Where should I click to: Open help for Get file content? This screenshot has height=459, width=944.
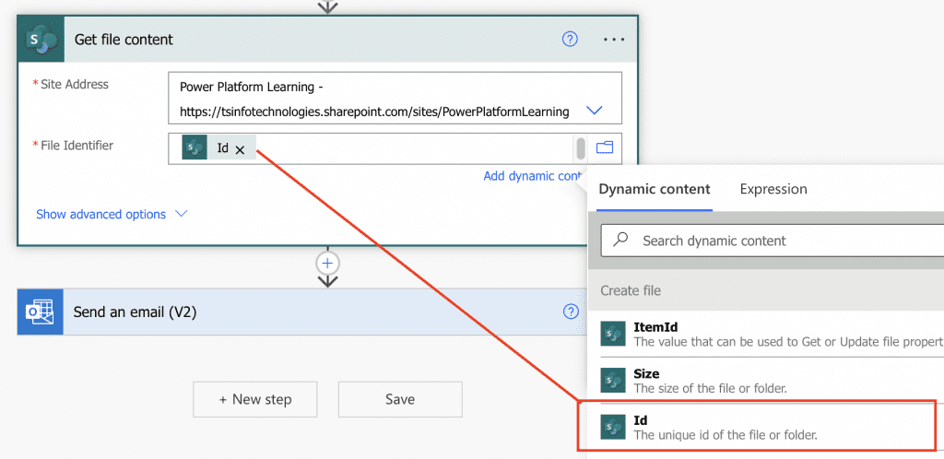click(570, 39)
